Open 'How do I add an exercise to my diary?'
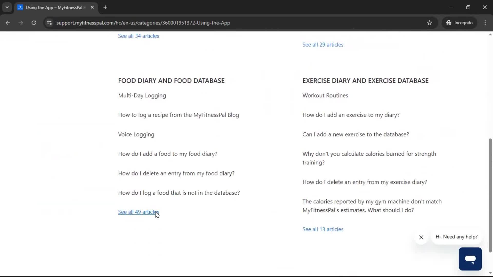 (x=351, y=115)
